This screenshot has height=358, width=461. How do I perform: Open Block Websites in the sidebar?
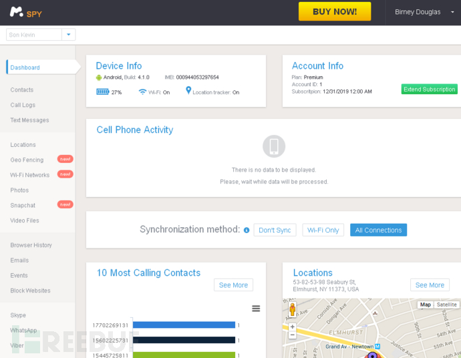click(x=30, y=291)
